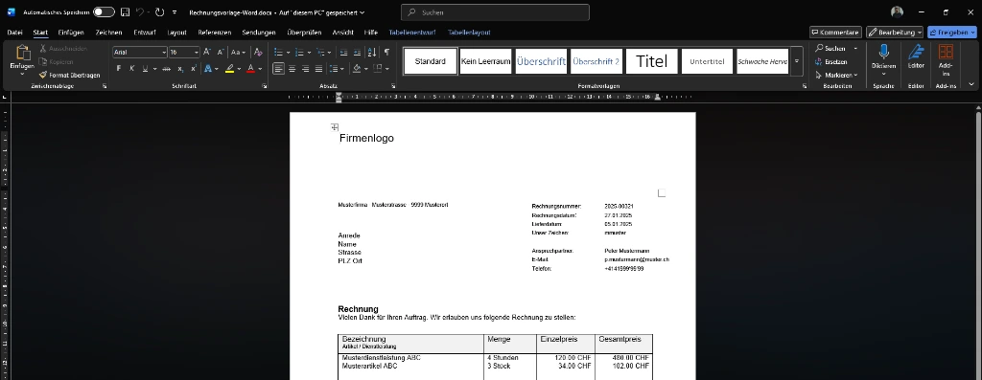The height and width of the screenshot is (380, 982).
Task: Toggle italic K formatting
Action: 131,69
